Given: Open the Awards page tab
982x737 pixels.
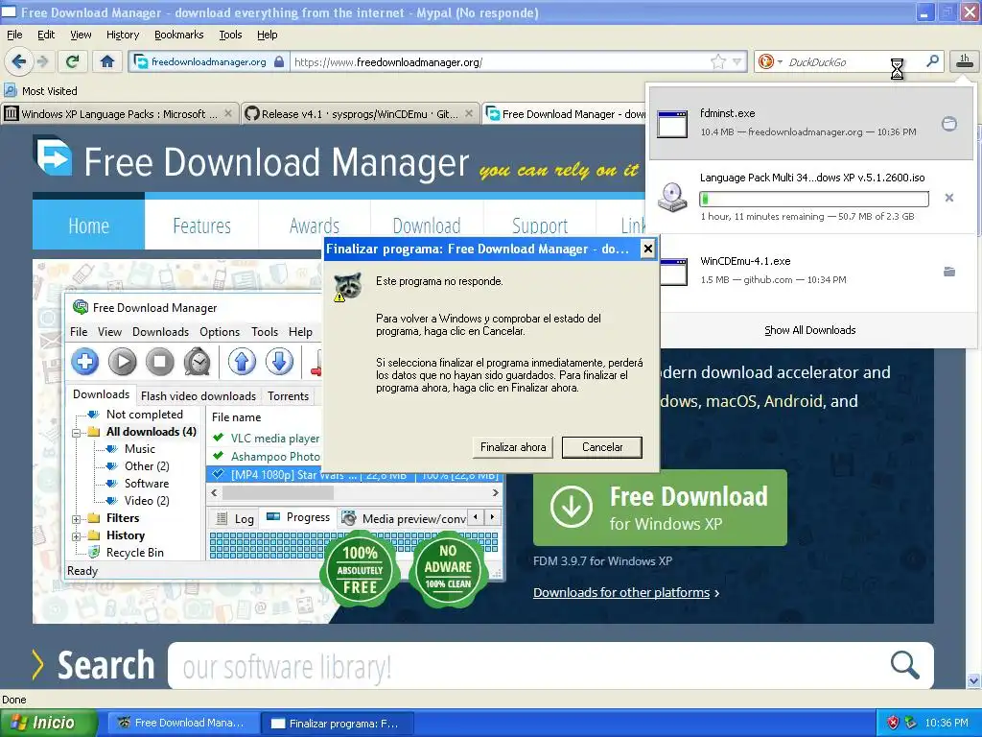Looking at the screenshot, I should (315, 225).
